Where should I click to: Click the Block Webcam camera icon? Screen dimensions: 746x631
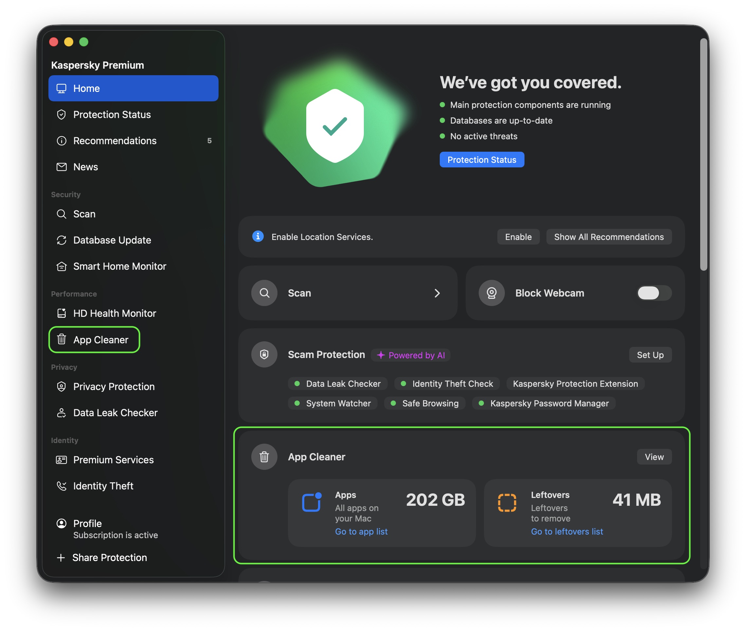click(x=491, y=293)
